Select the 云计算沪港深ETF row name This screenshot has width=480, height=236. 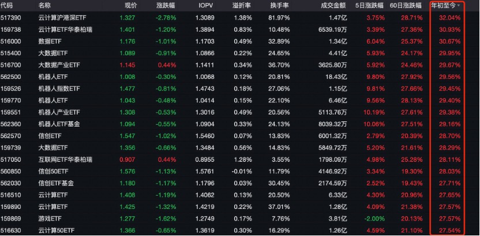[62, 18]
